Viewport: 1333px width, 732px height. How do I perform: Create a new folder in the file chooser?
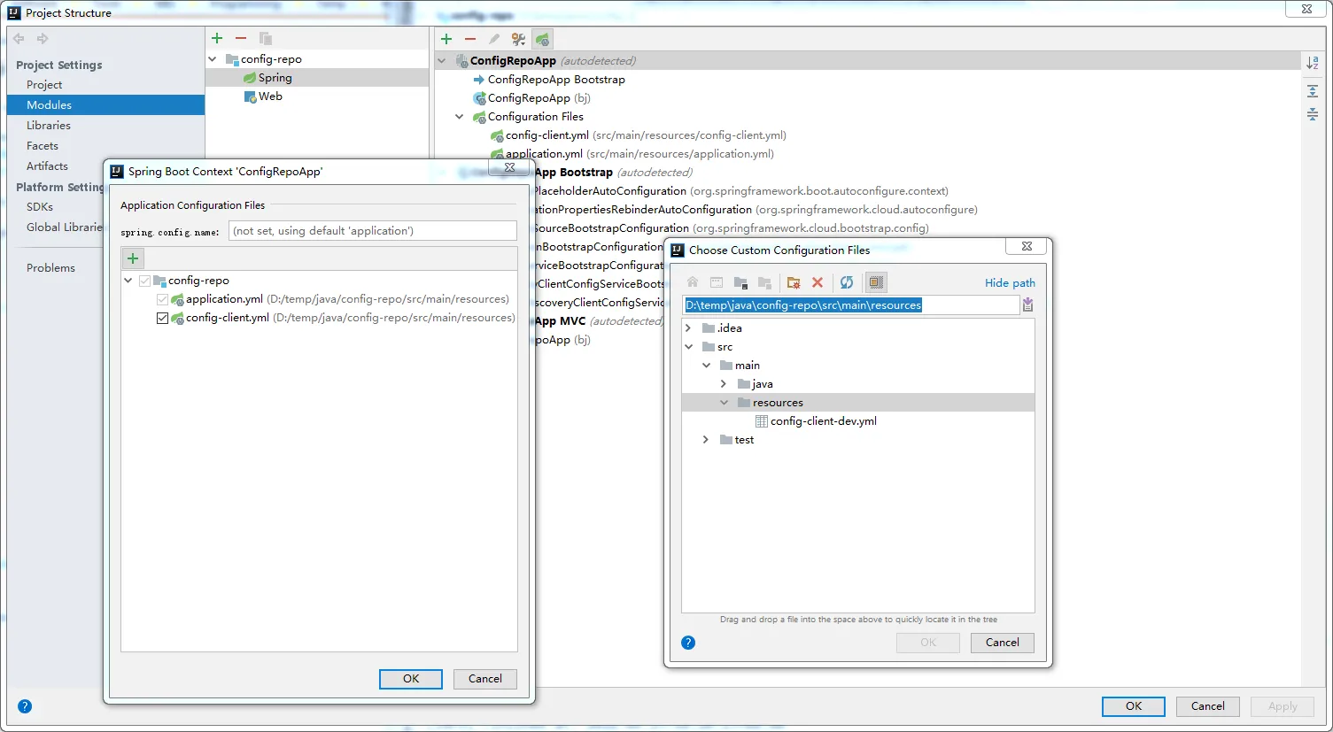(x=794, y=282)
